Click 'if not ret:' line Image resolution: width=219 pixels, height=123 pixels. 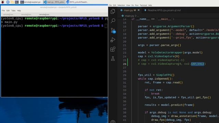point(154,90)
